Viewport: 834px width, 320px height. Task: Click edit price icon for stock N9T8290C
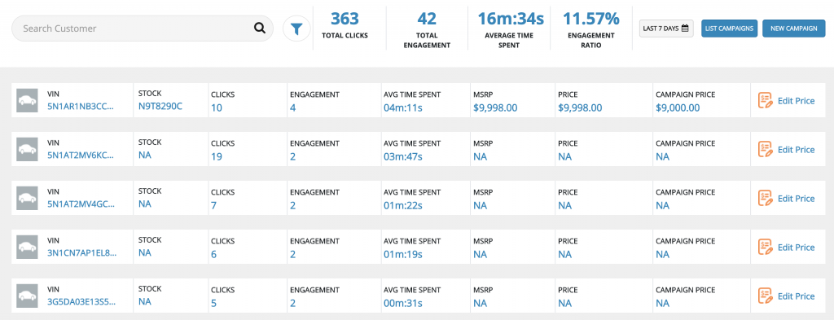tap(766, 100)
